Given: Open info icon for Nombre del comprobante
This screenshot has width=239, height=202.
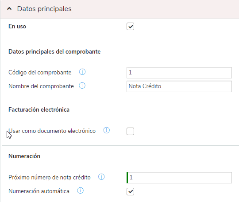Looking at the screenshot, I should pyautogui.click(x=82, y=85).
